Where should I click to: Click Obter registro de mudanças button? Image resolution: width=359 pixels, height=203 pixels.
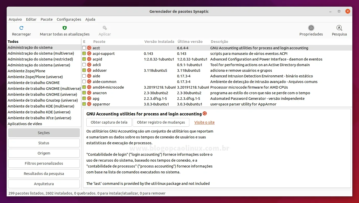161,122
